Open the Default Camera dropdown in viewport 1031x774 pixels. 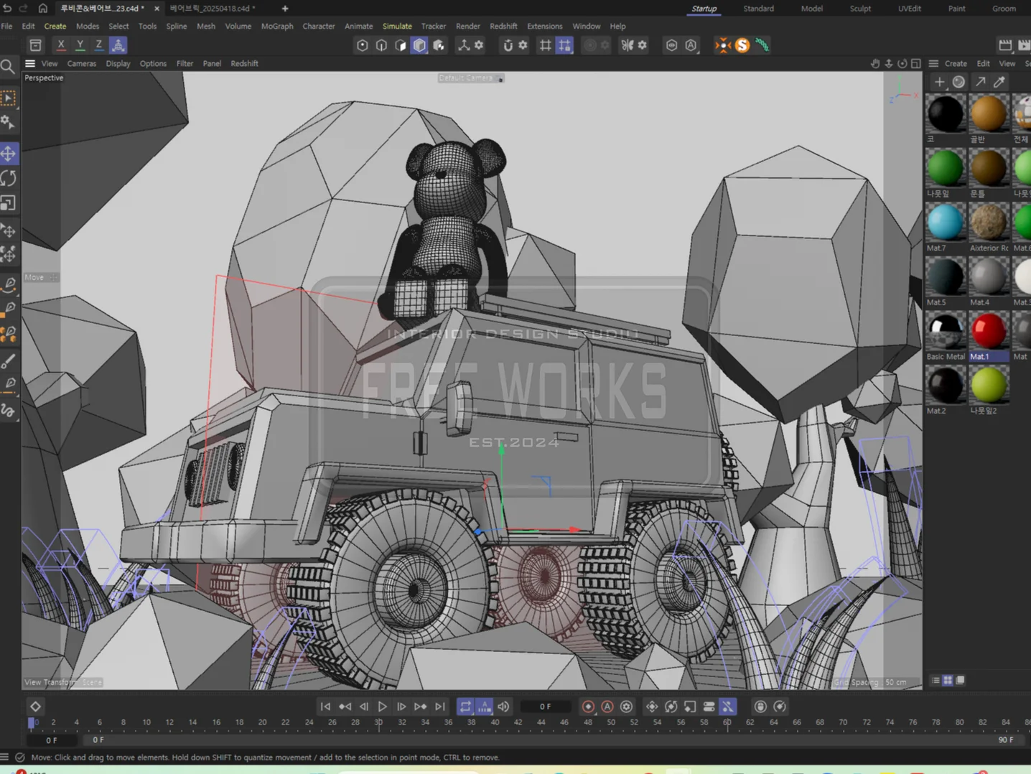point(470,78)
